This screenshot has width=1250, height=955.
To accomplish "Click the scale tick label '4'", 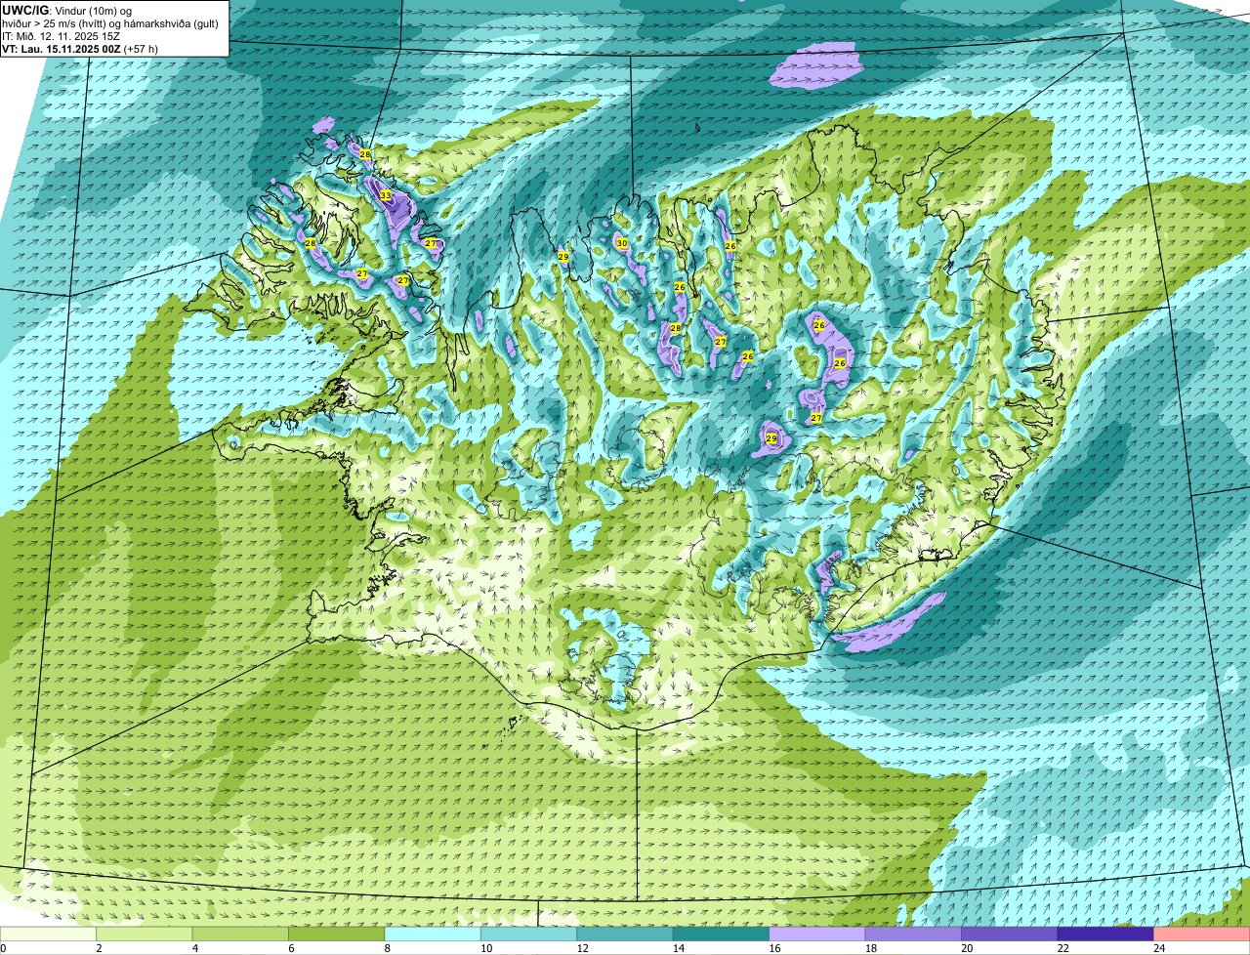I will click(194, 948).
